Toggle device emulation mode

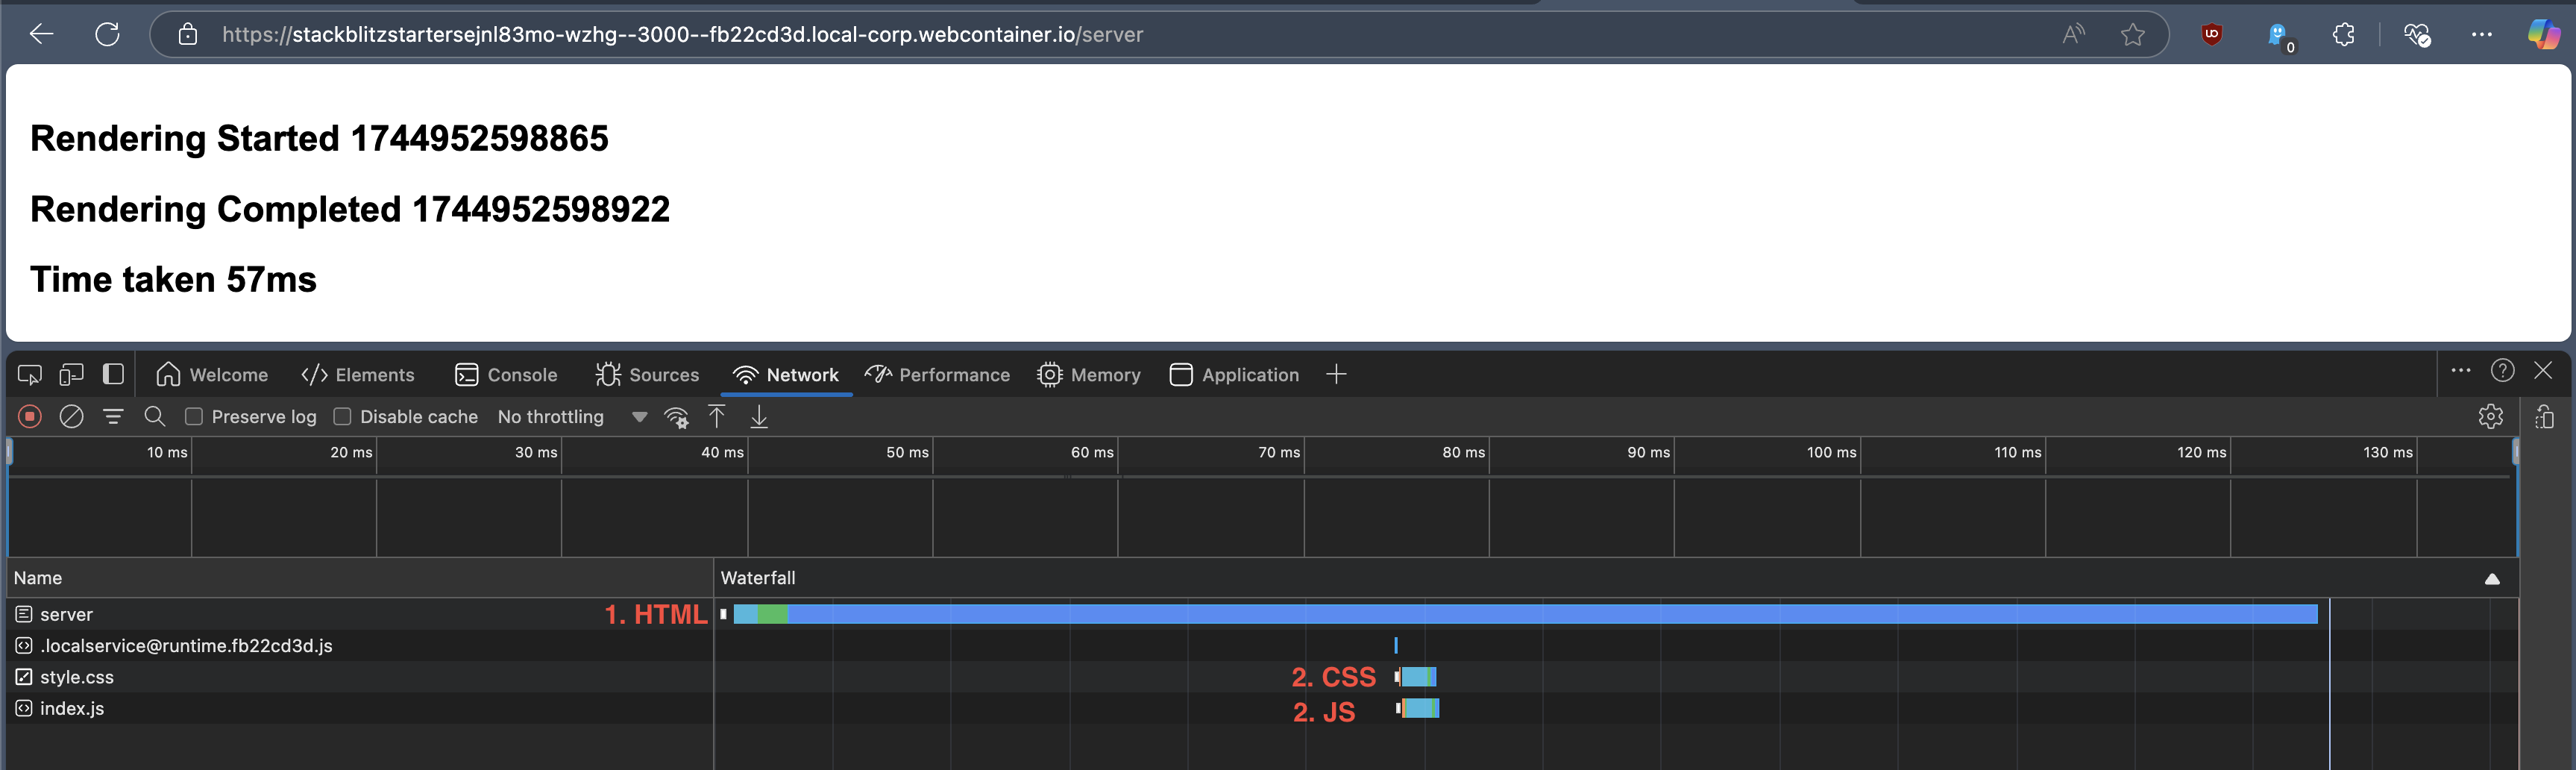point(71,375)
